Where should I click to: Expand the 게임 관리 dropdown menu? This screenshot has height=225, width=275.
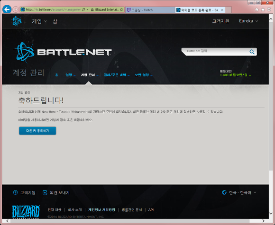(x=90, y=75)
